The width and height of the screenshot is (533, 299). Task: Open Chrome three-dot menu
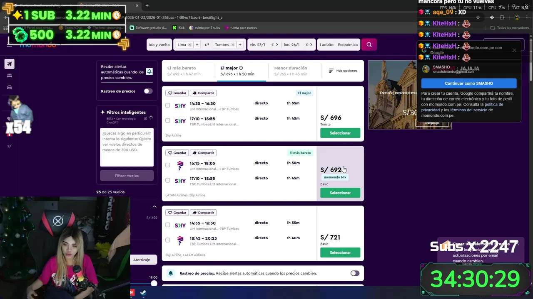click(x=527, y=17)
